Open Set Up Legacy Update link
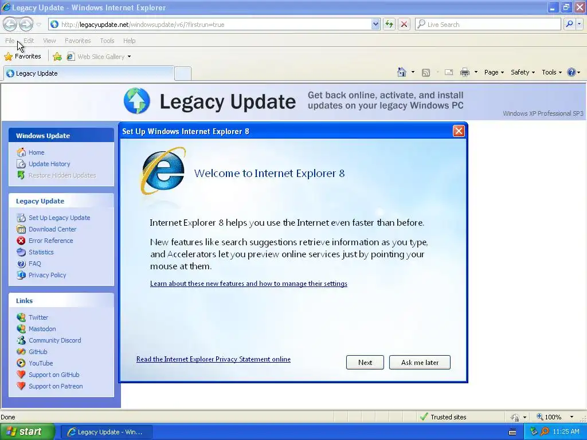587x440 pixels. pyautogui.click(x=59, y=218)
